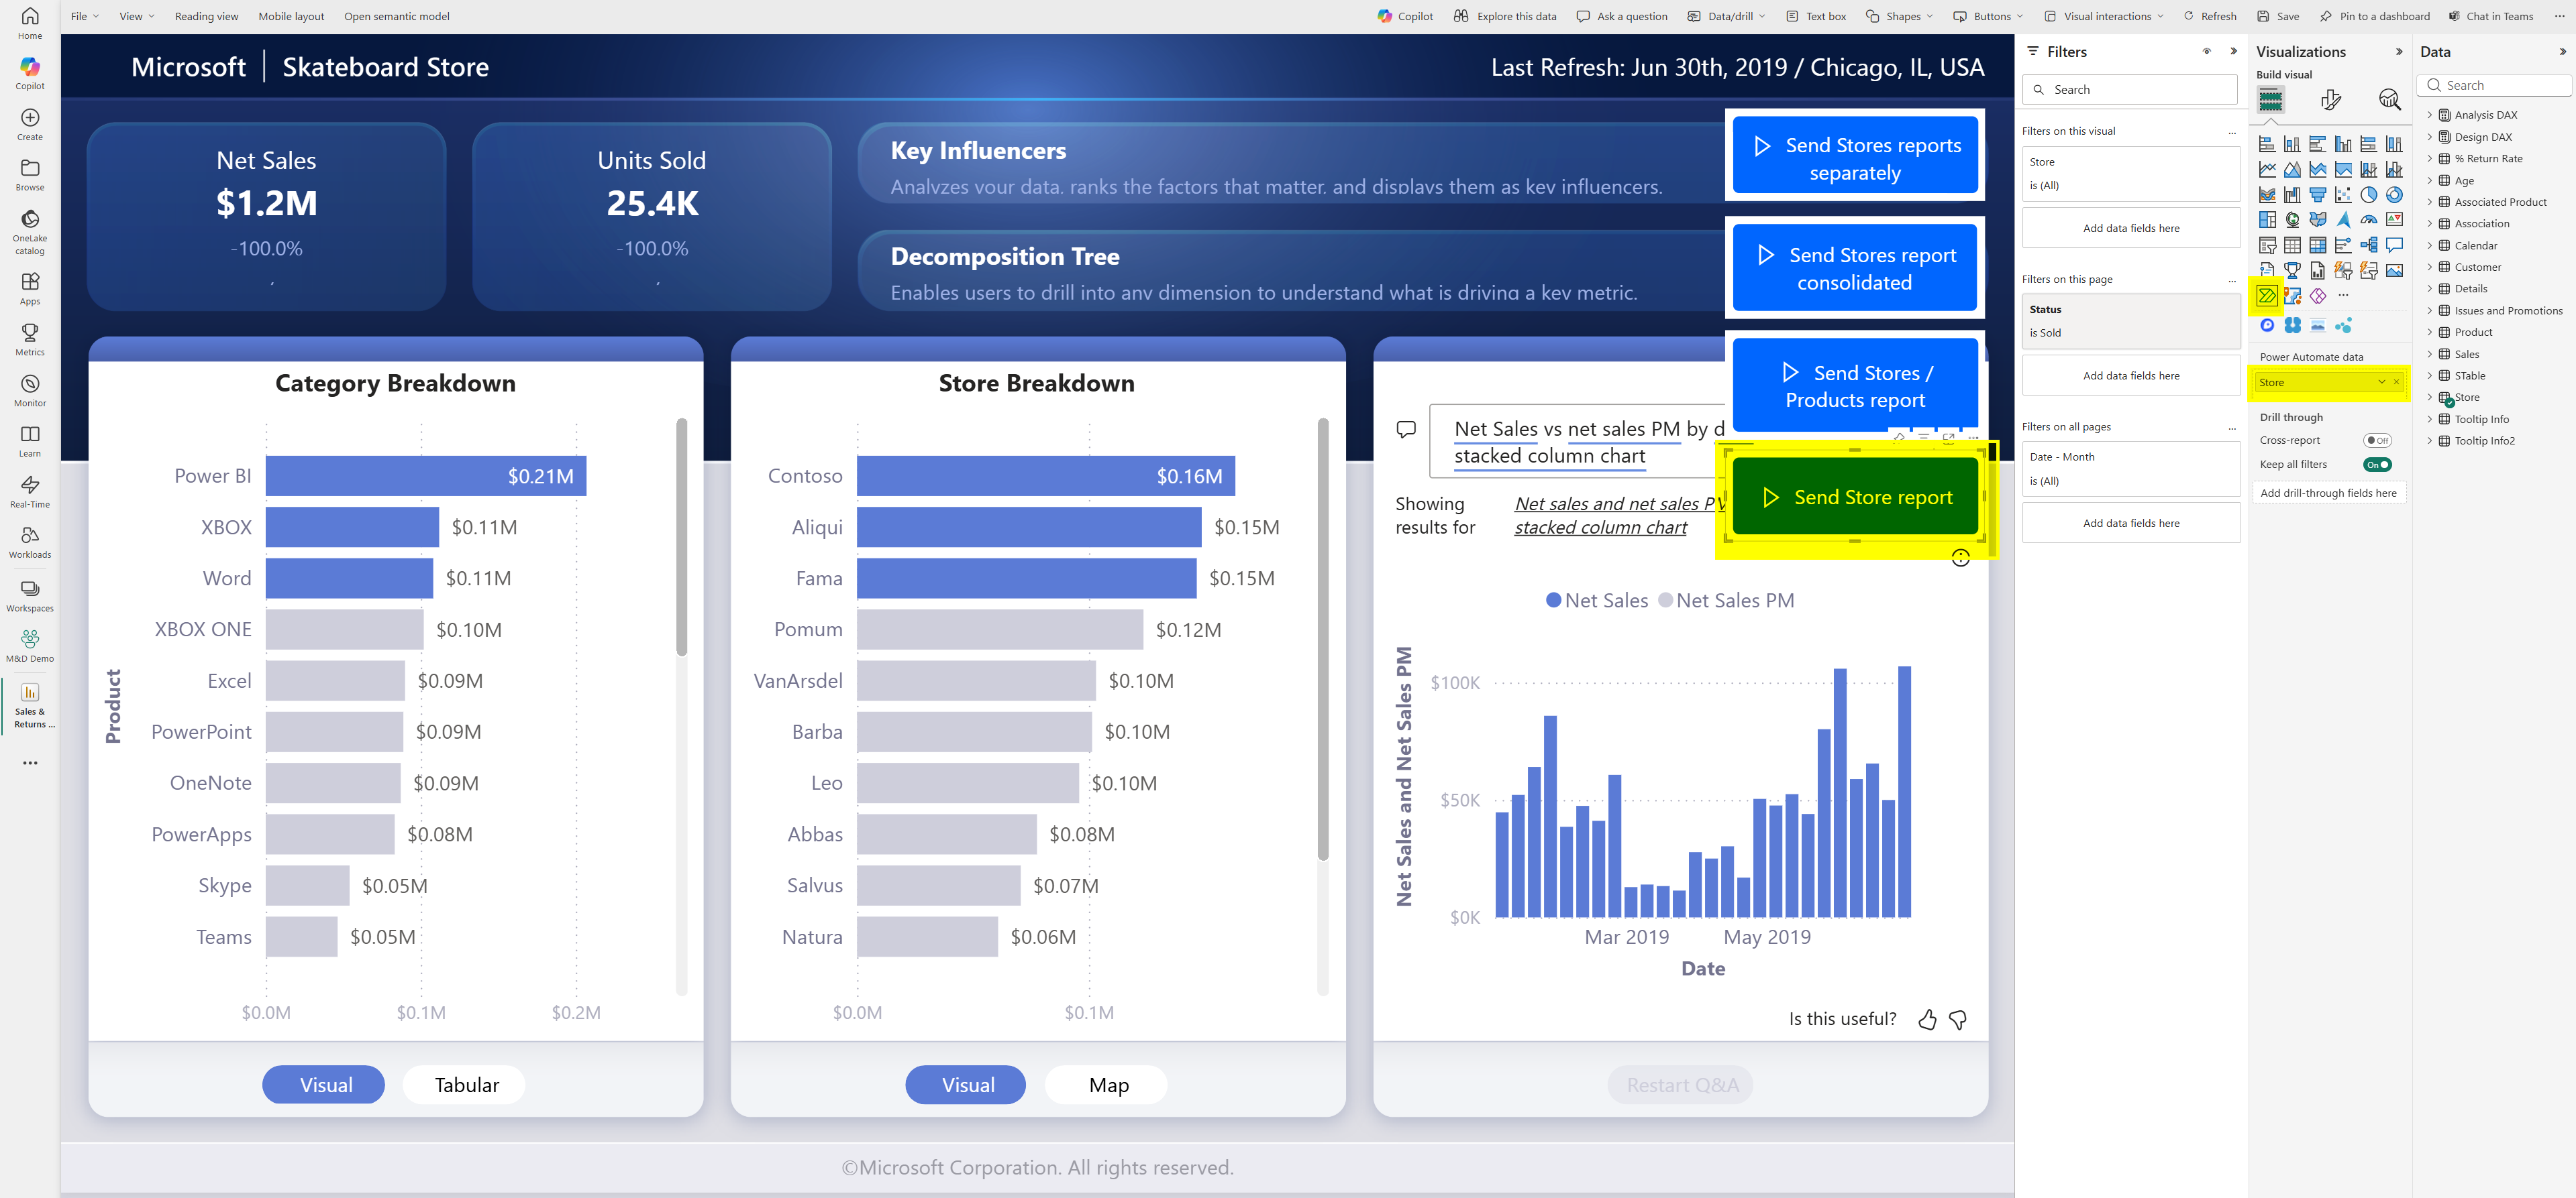This screenshot has height=1198, width=2576.
Task: Select the Power Automate visual icon
Action: (2267, 296)
